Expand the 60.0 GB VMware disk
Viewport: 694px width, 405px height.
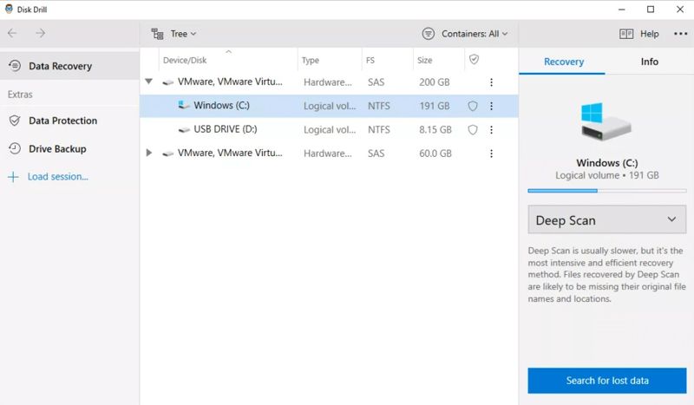(149, 154)
